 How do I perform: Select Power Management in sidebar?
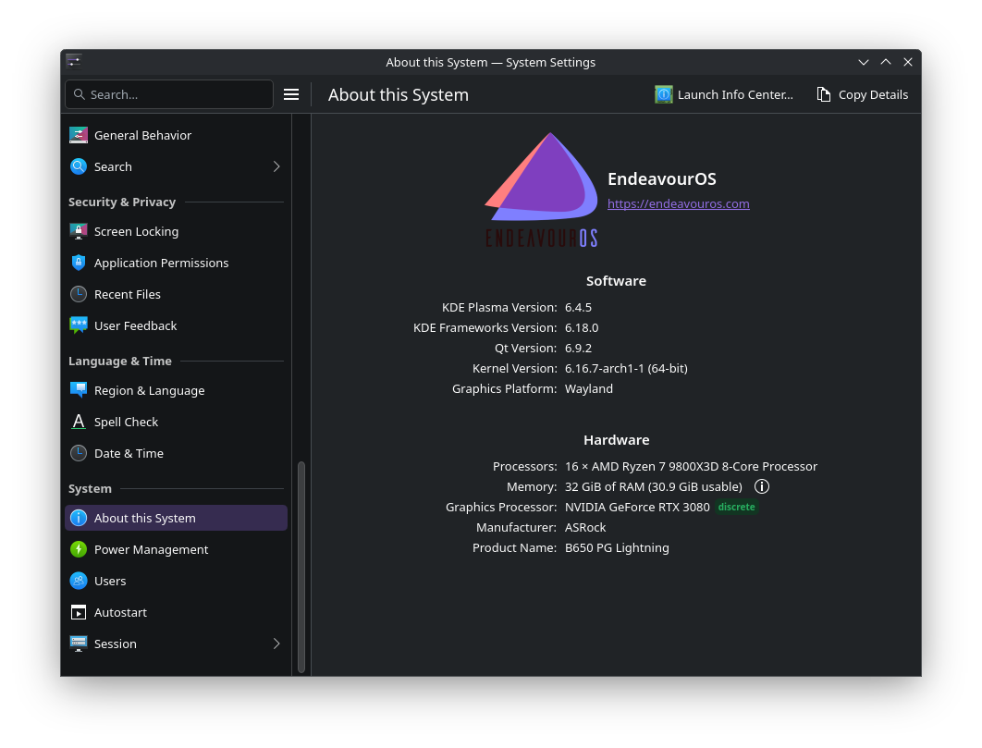pyautogui.click(x=176, y=549)
